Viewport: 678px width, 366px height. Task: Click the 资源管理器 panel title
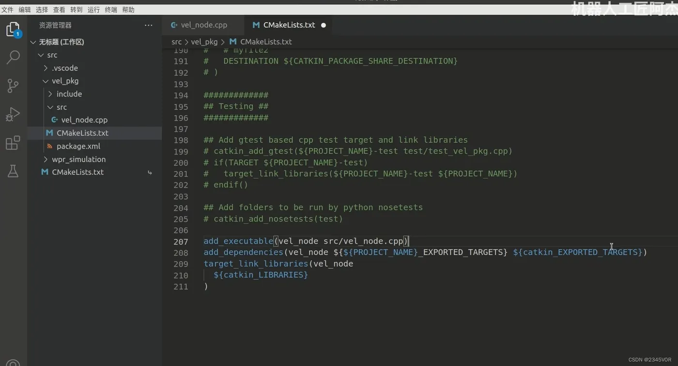click(55, 25)
